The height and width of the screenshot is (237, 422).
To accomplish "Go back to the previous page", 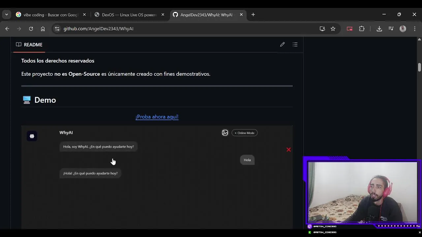I will coord(7,29).
